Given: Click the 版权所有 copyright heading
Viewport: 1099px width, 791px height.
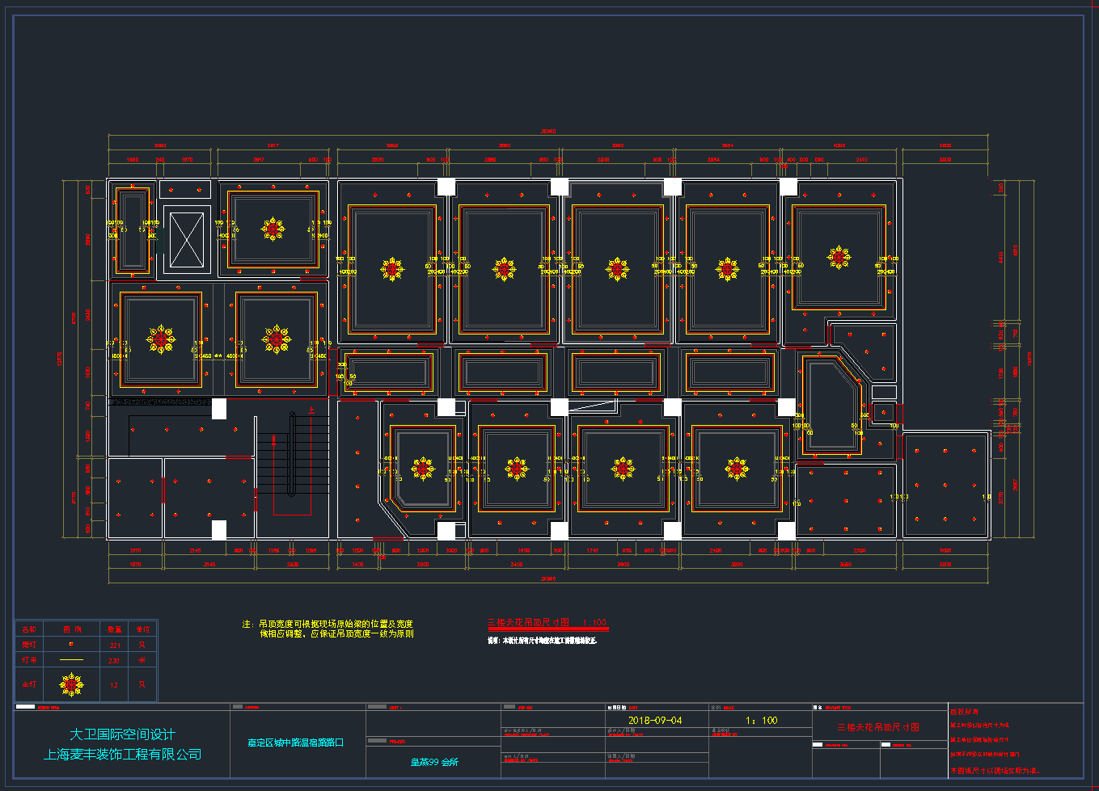Looking at the screenshot, I should tap(964, 712).
